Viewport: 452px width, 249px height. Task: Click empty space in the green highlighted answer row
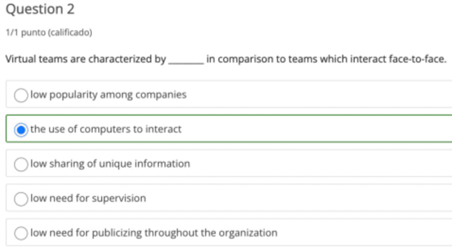320,129
